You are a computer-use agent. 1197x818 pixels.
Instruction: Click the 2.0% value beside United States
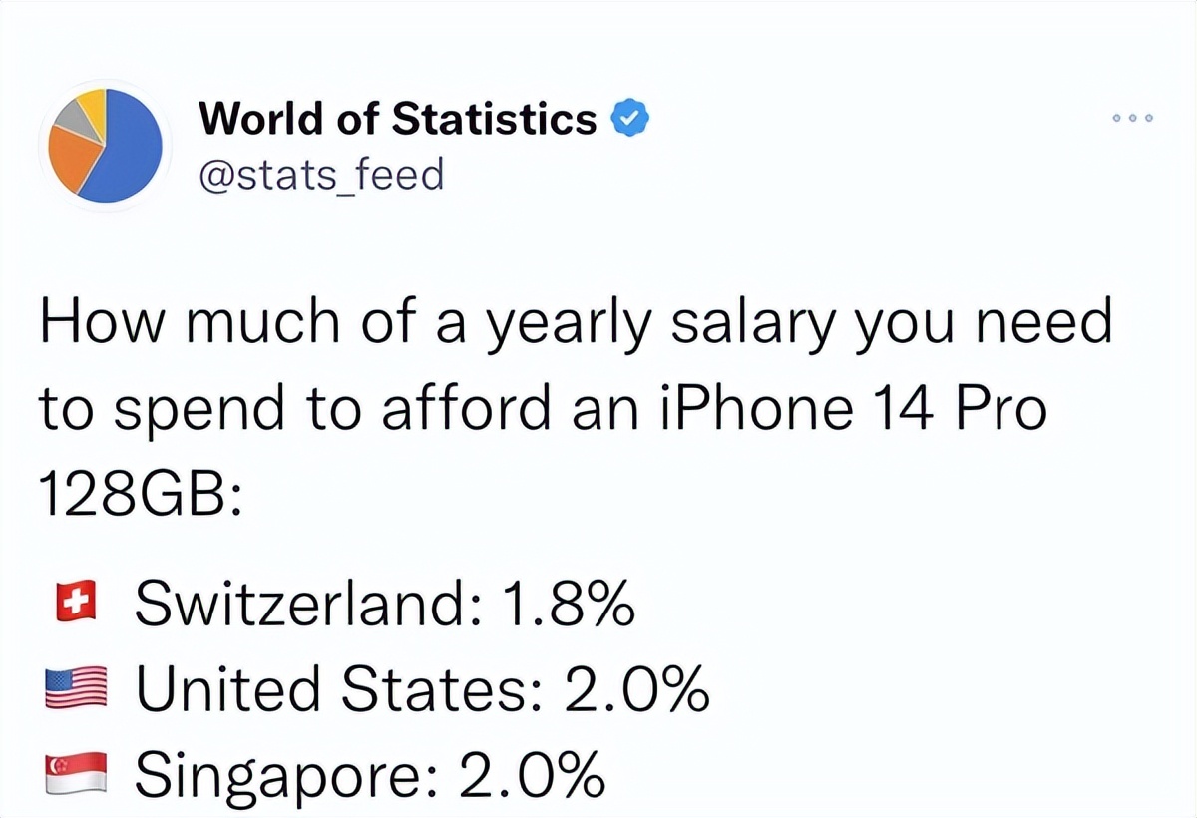click(x=637, y=688)
